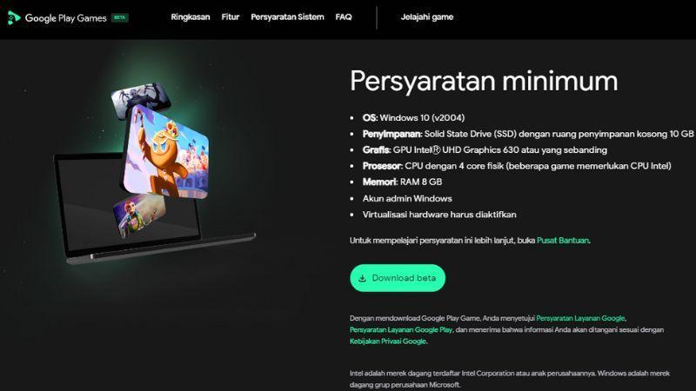Click the Persyaratan minimum heading
This screenshot has height=391, width=696.
[484, 82]
